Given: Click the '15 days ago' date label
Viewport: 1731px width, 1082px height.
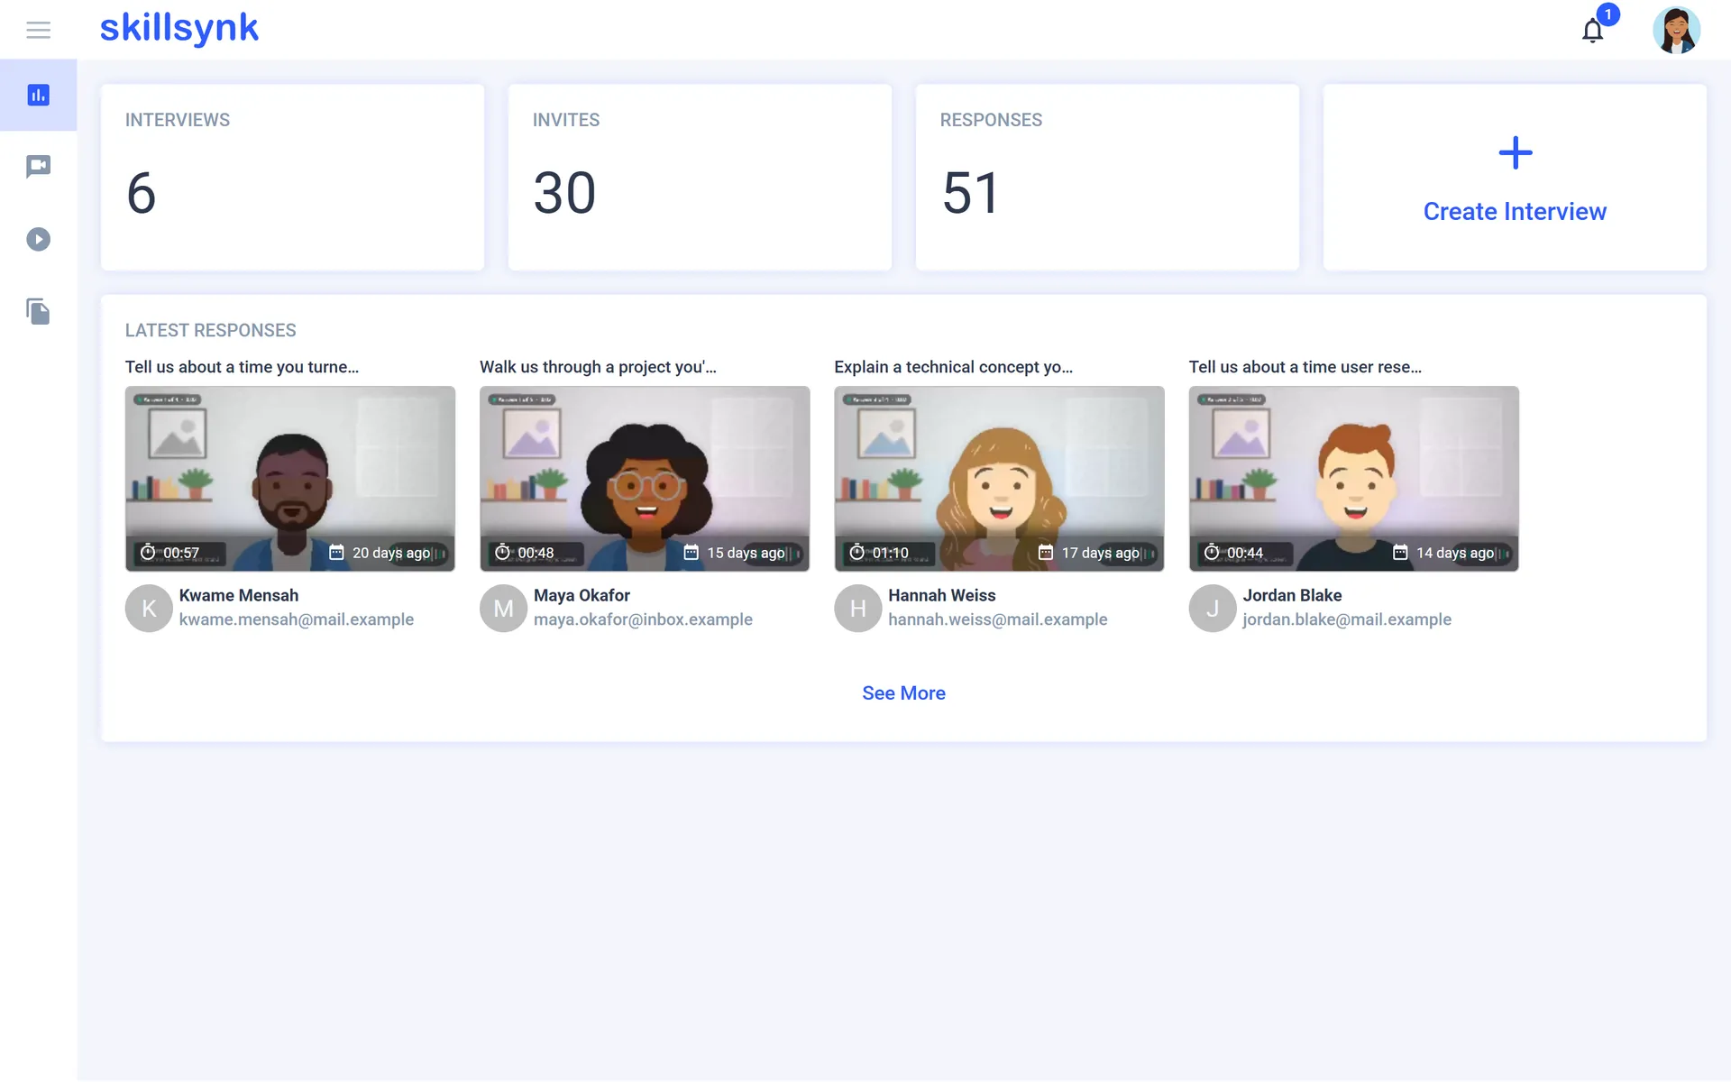Looking at the screenshot, I should point(746,553).
